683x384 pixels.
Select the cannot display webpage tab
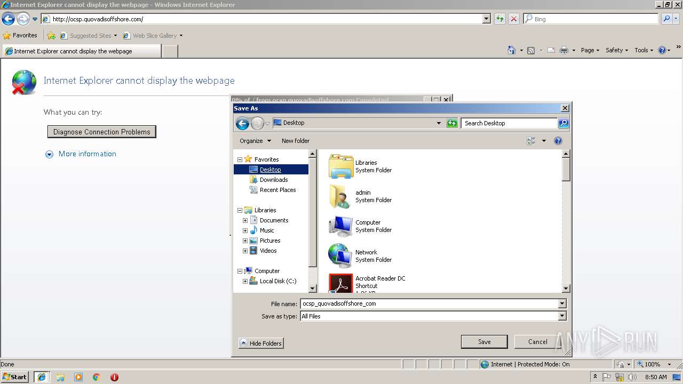(81, 51)
